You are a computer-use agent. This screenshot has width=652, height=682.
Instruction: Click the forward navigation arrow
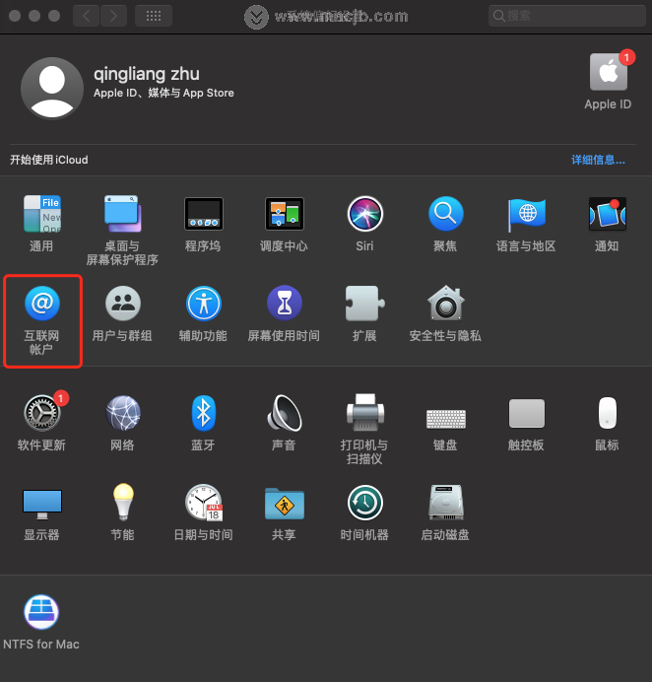[x=114, y=16]
